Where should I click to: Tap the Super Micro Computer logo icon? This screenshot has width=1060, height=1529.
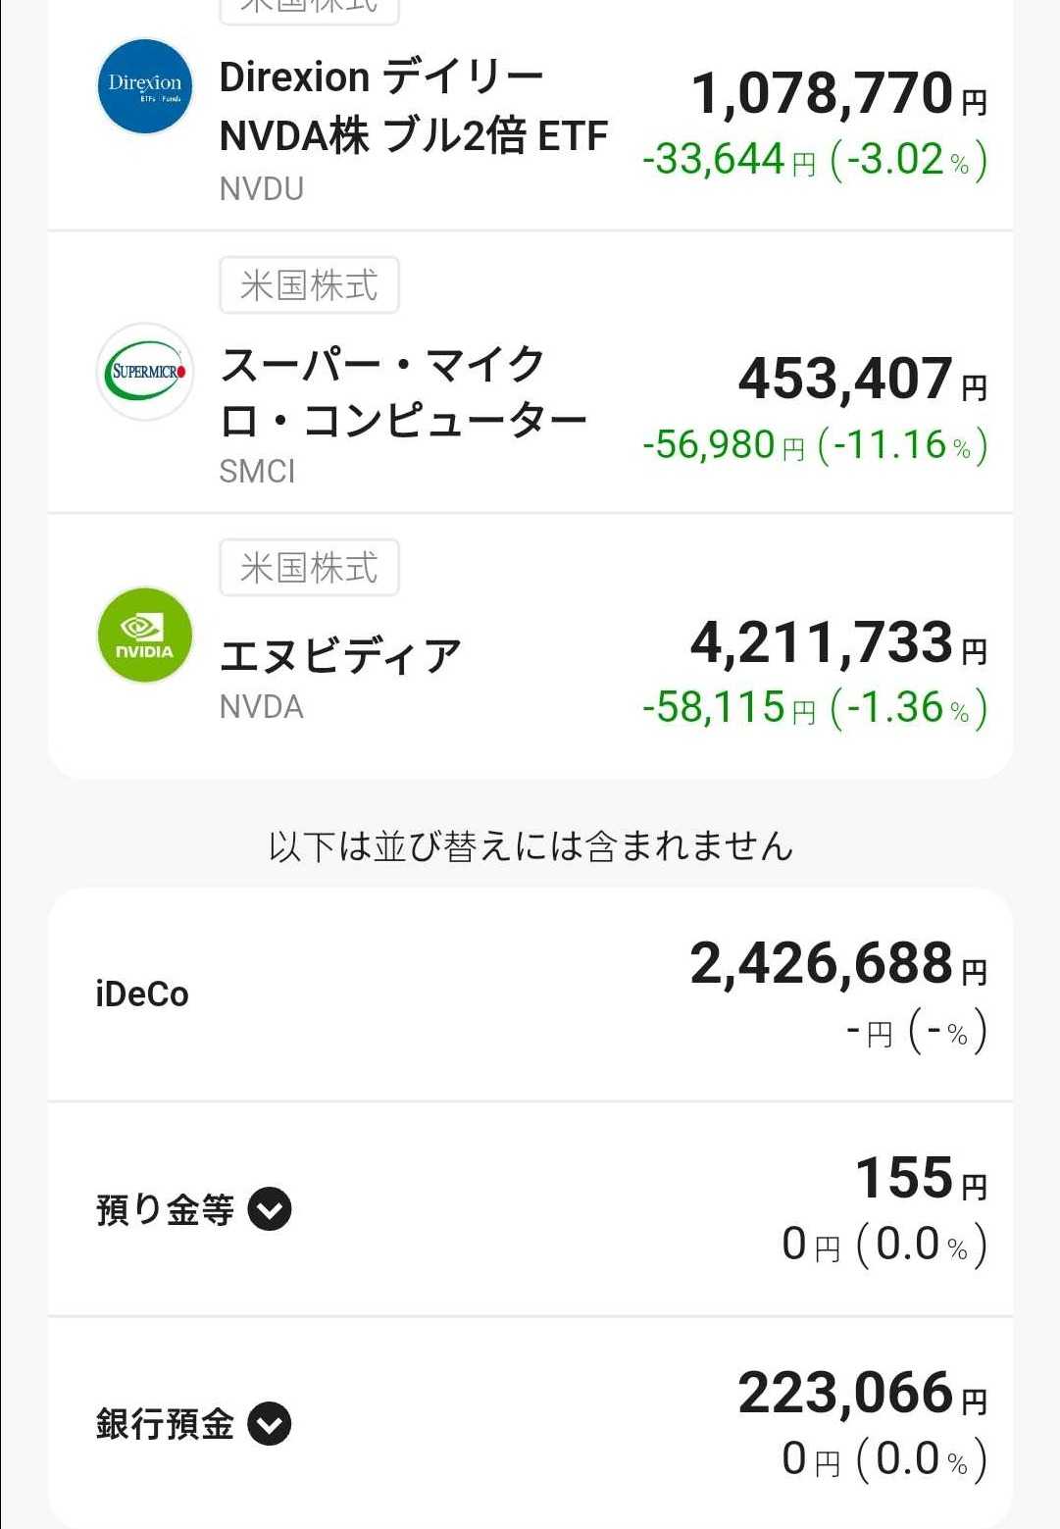click(145, 372)
